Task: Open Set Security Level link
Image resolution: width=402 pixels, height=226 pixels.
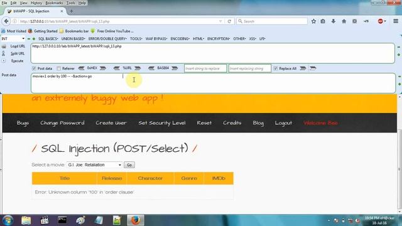Action: 162,123
